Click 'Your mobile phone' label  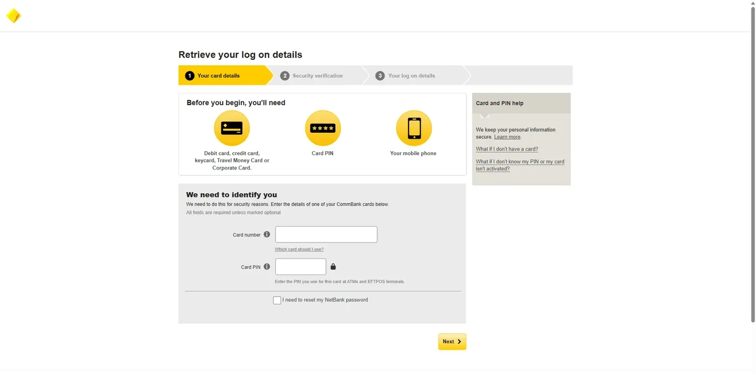coord(413,153)
